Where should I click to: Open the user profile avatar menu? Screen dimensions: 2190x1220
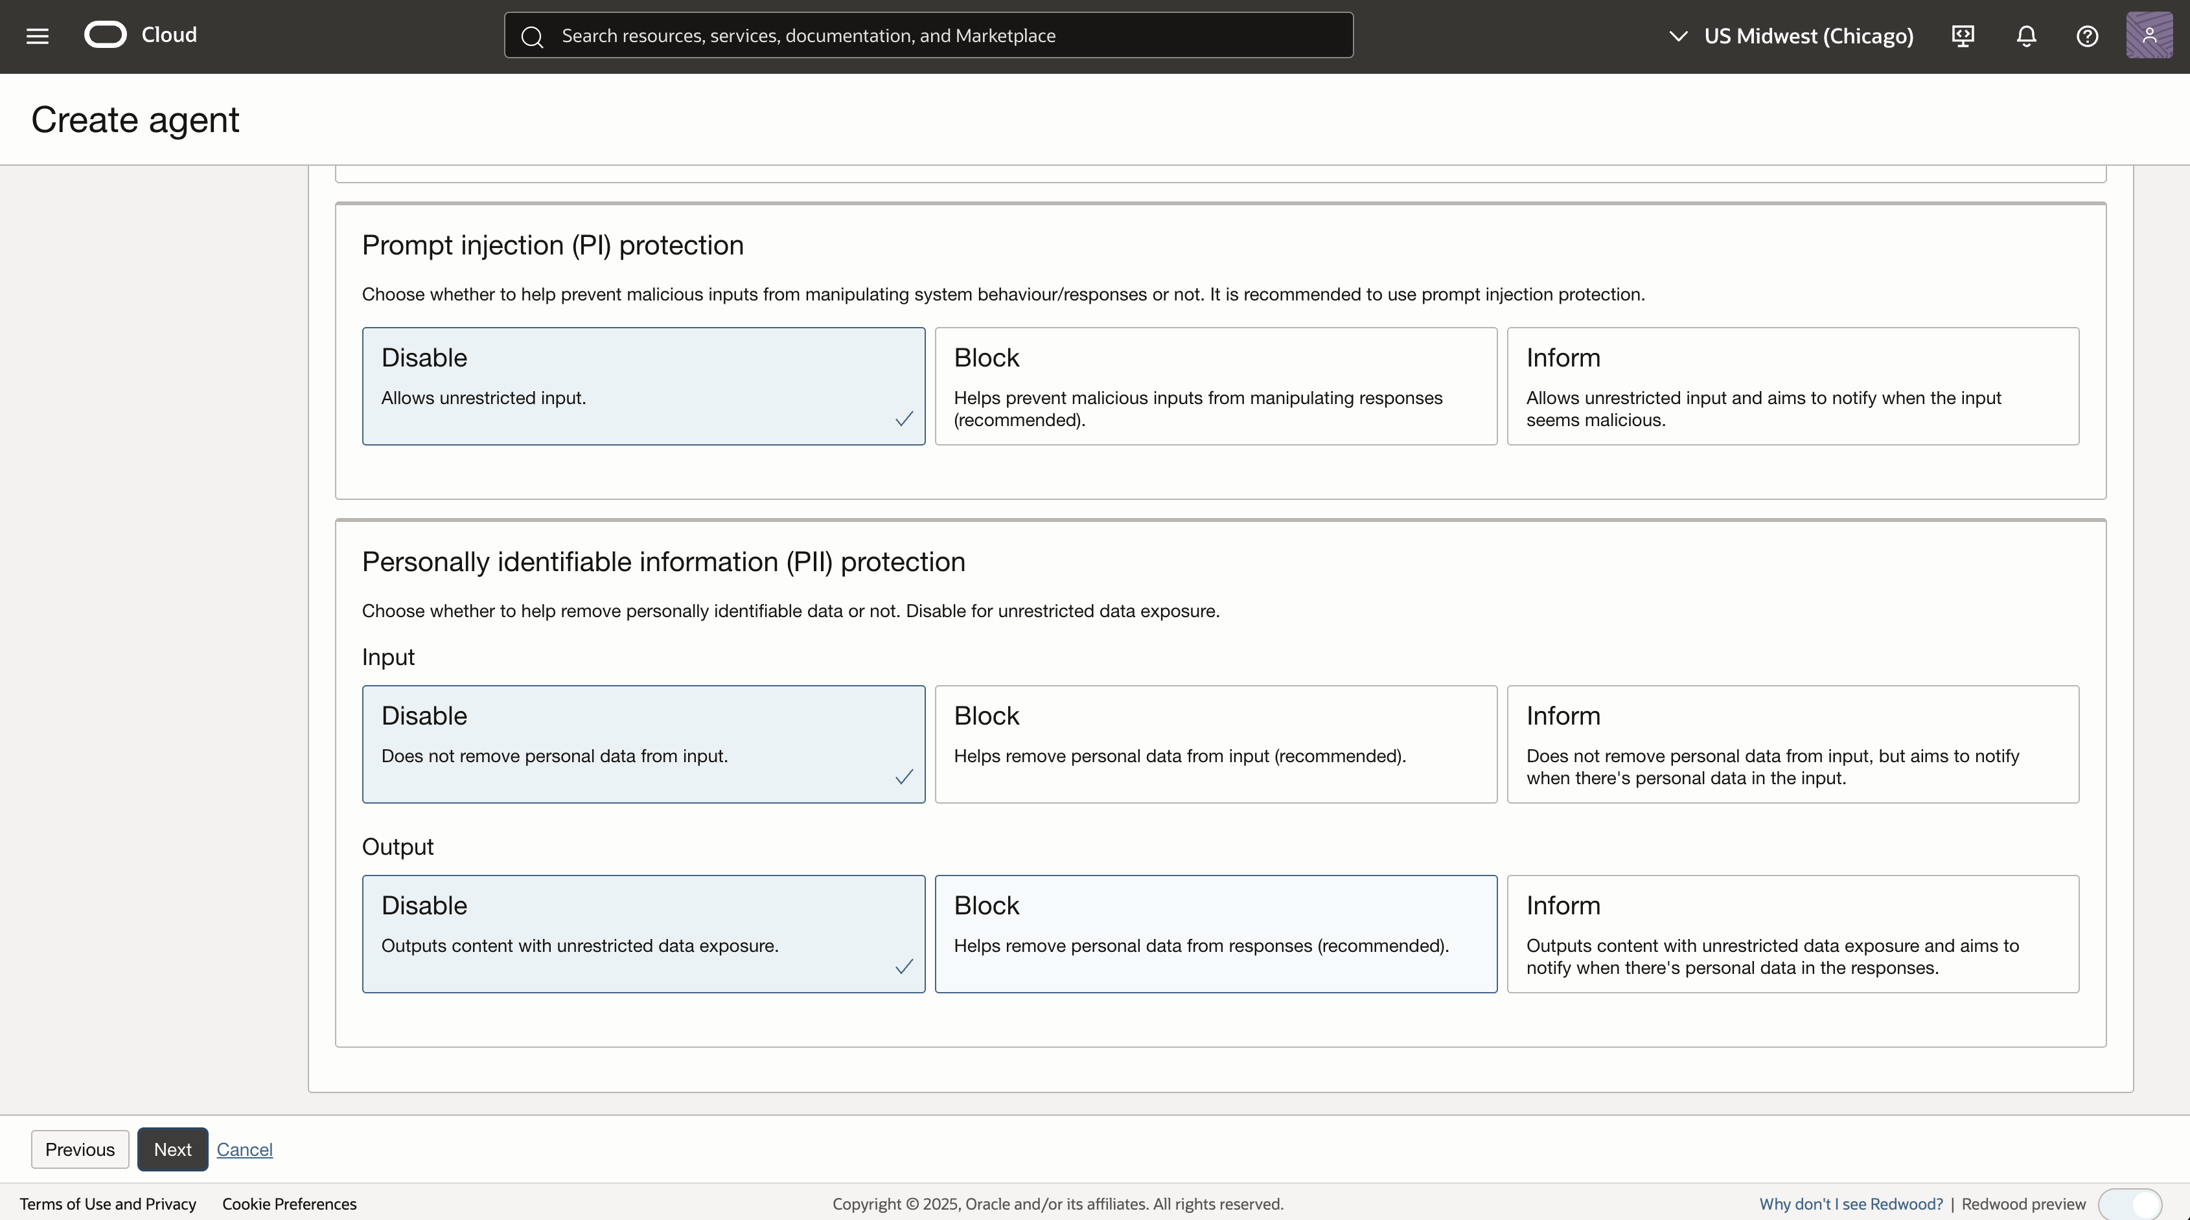pos(2149,36)
